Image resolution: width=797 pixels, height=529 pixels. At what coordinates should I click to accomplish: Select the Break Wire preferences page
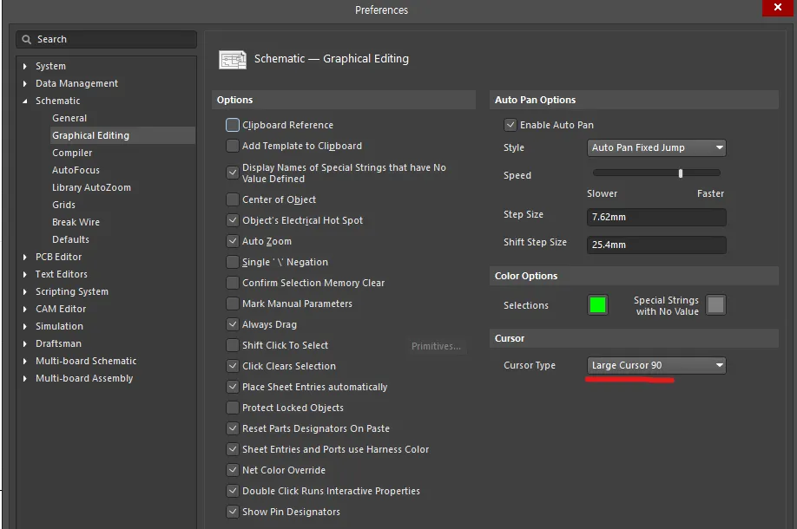76,222
